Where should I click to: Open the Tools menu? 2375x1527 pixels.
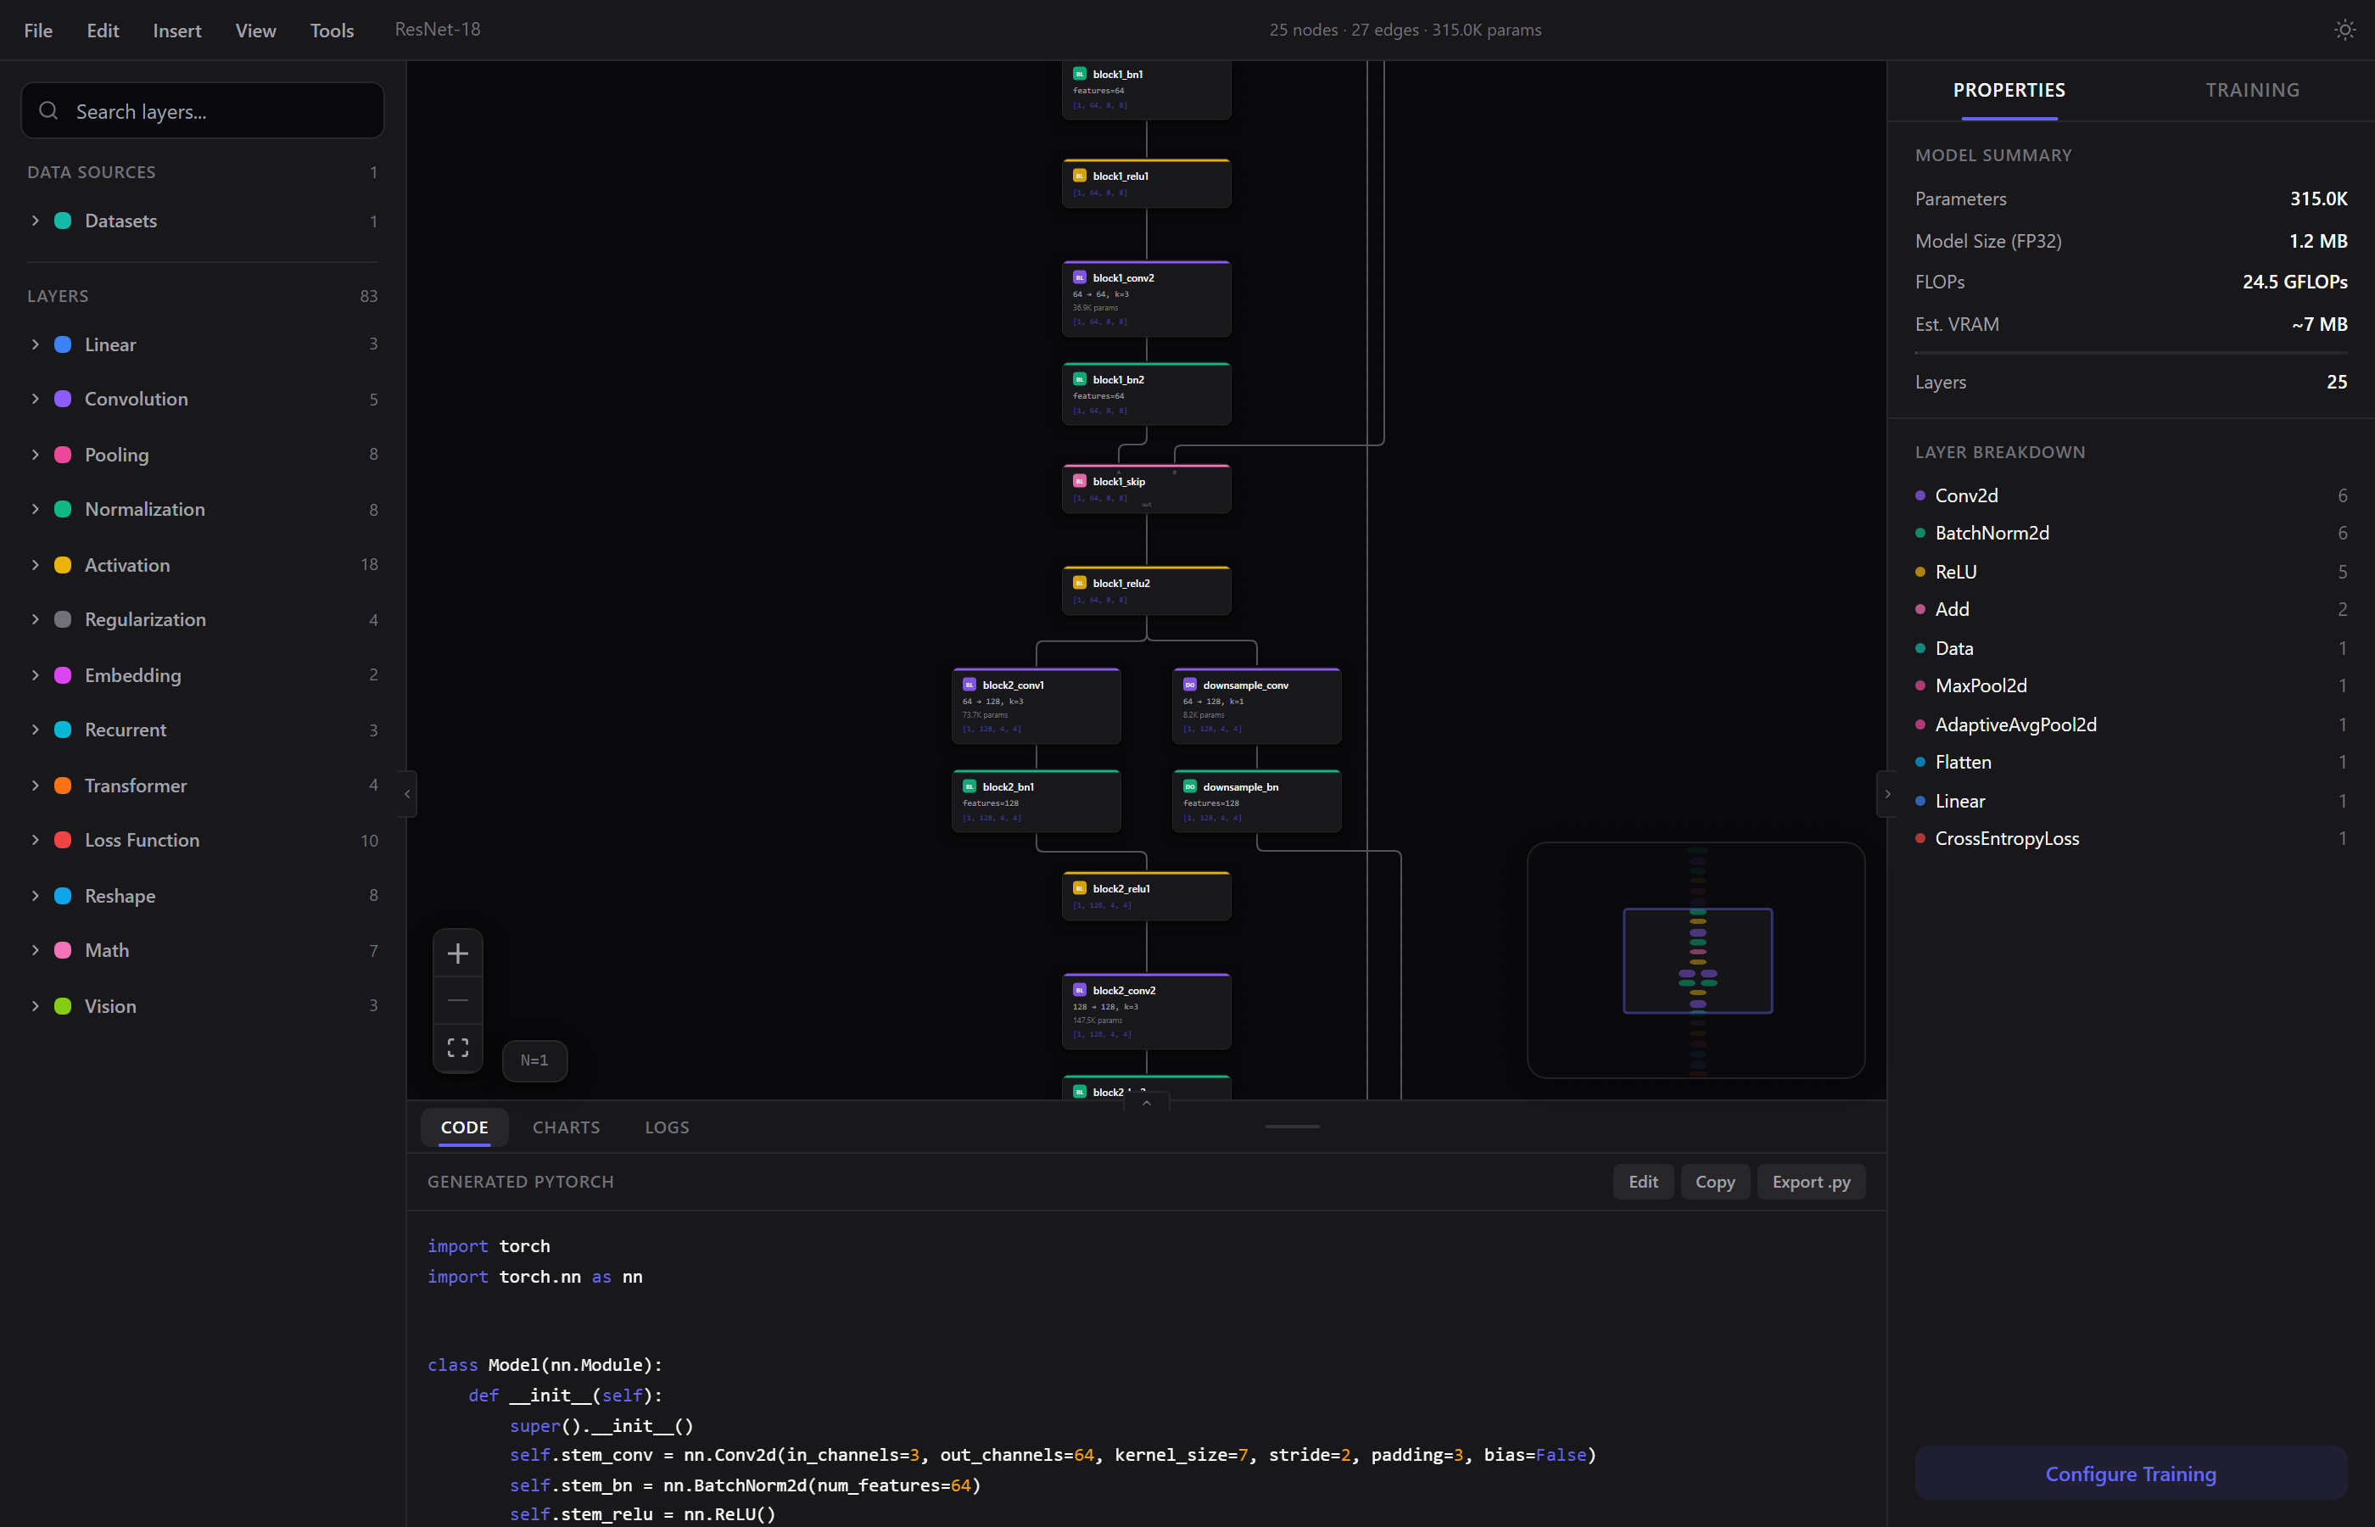pyautogui.click(x=331, y=30)
